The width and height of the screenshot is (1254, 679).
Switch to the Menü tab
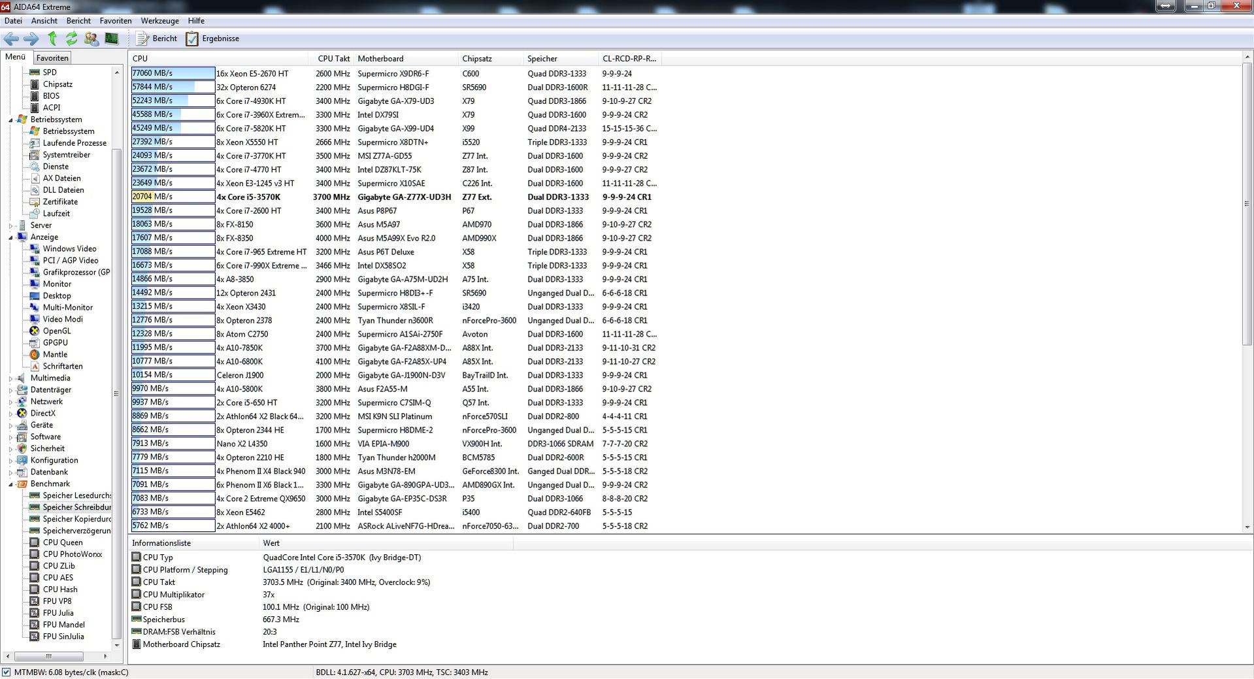coord(16,58)
